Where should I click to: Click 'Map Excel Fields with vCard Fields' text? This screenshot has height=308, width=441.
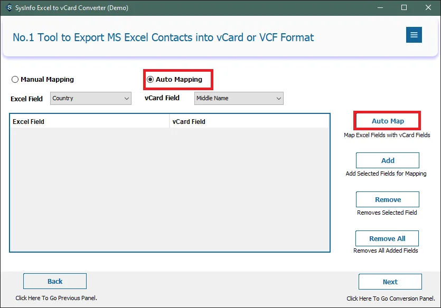pyautogui.click(x=387, y=135)
